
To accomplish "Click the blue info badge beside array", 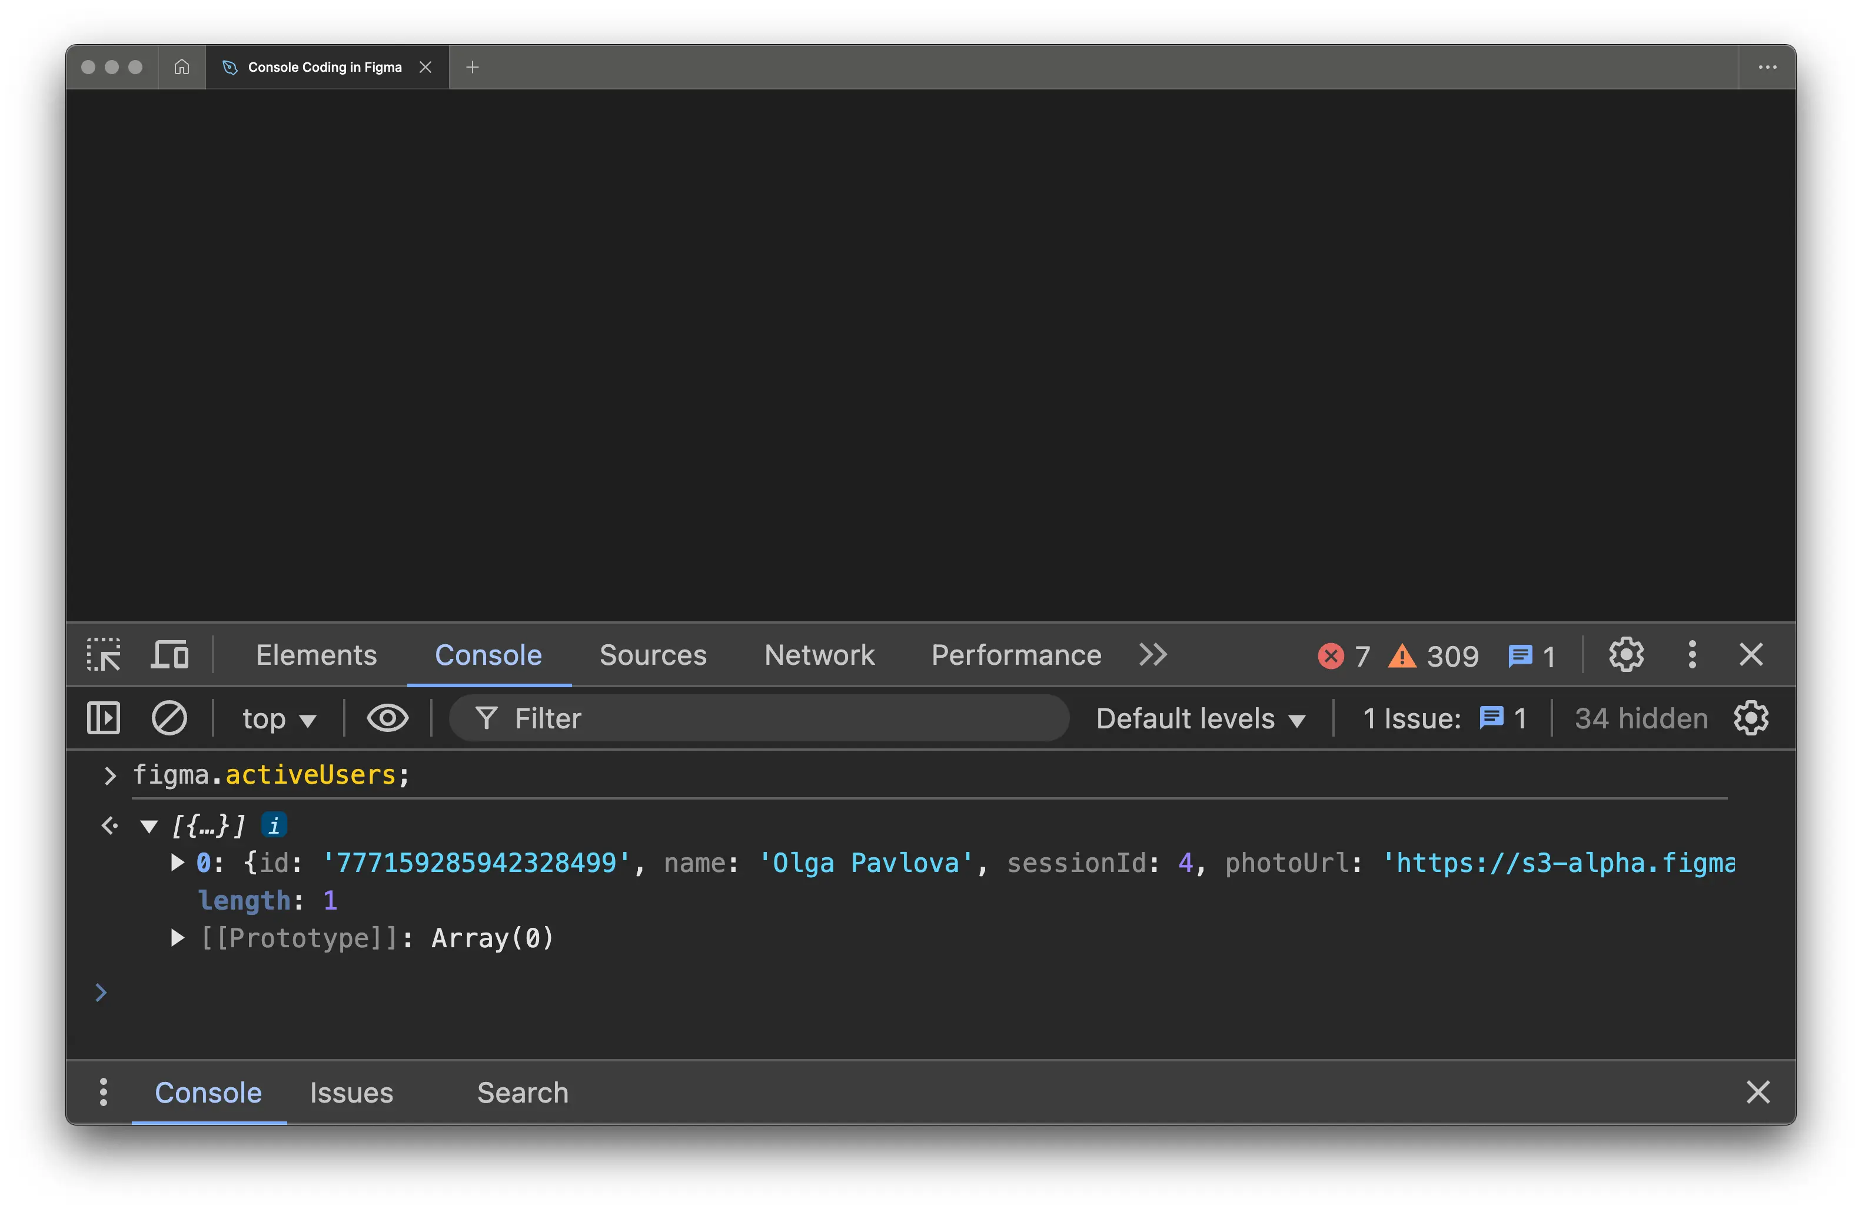I will (x=274, y=825).
